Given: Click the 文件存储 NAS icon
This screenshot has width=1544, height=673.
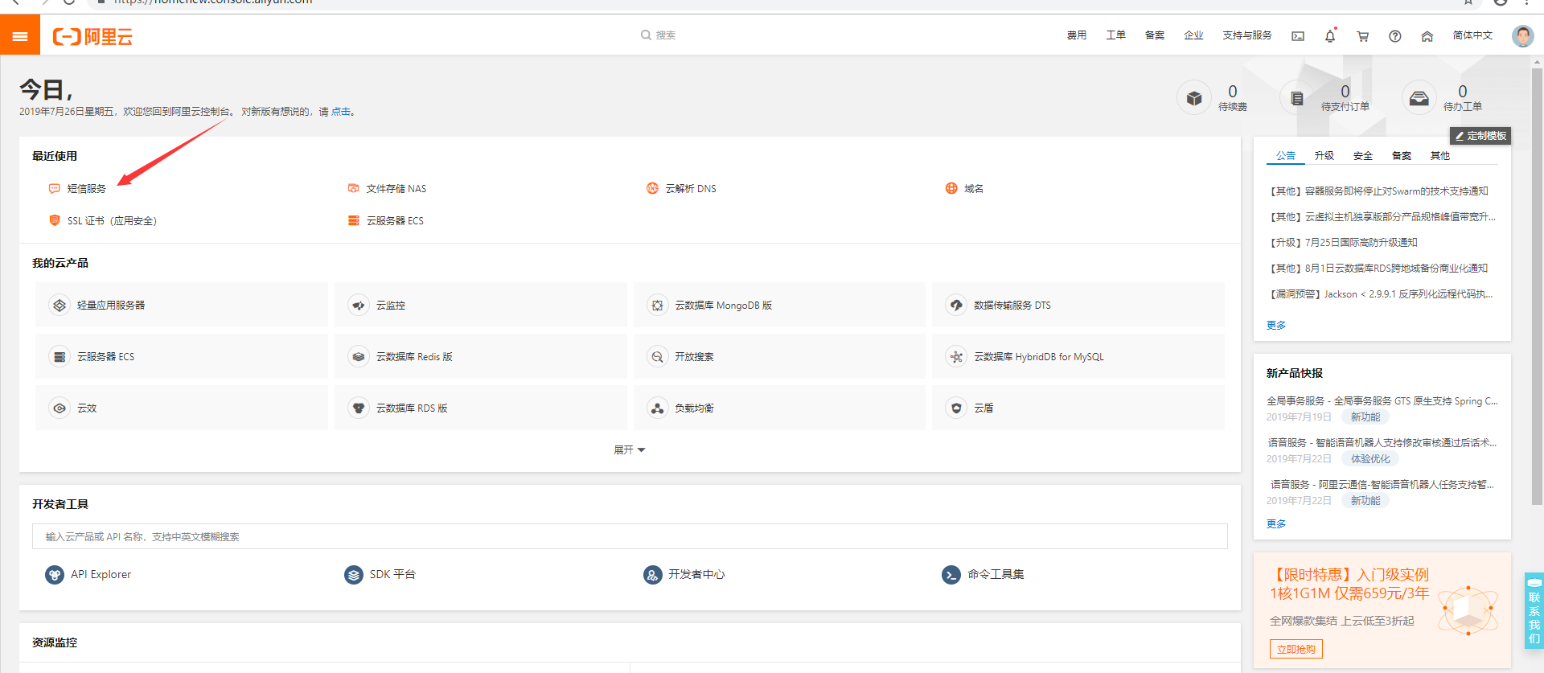Looking at the screenshot, I should click(x=353, y=188).
